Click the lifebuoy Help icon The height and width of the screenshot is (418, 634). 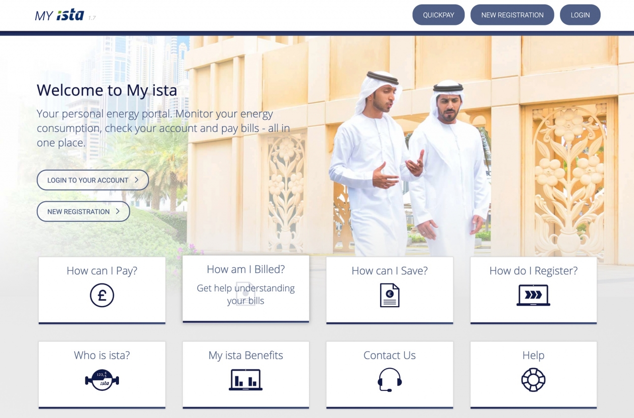533,380
